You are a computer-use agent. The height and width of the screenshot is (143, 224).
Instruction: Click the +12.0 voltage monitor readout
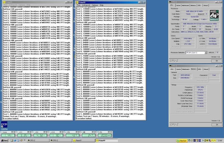(56, 135)
